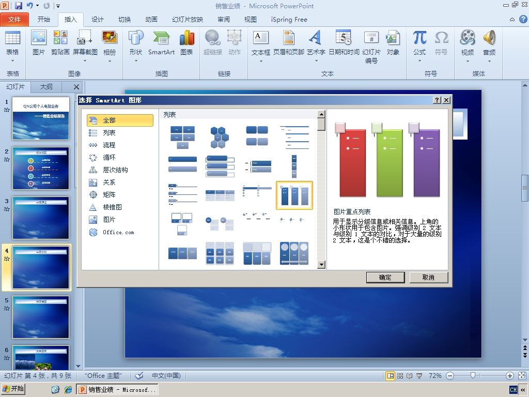The image size is (529, 397).
Task: Insert 幻灯片编号 slide number
Action: [371, 47]
